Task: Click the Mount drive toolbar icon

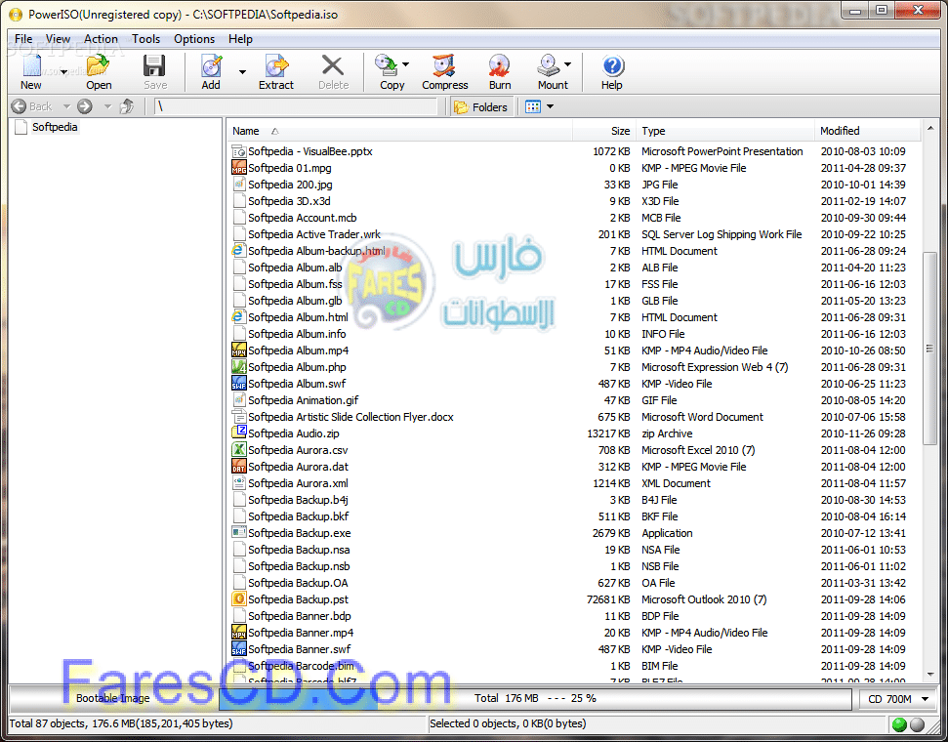Action: (x=549, y=65)
